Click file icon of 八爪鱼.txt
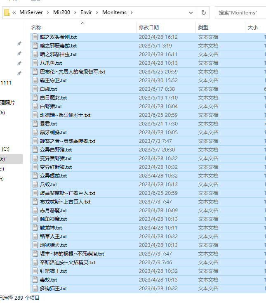The image size is (266, 303). (x=35, y=63)
